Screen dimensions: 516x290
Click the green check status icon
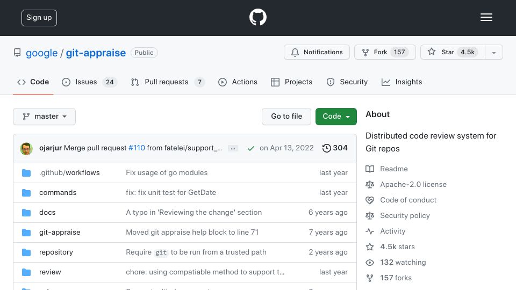251,148
